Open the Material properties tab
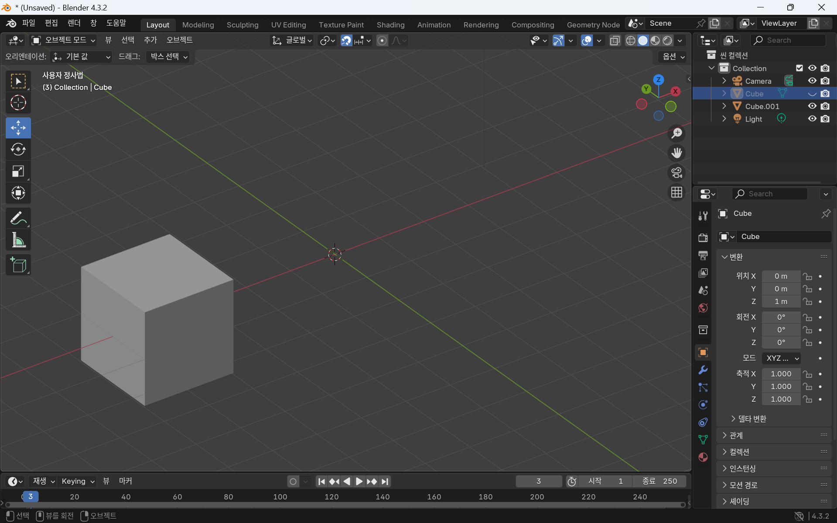Image resolution: width=837 pixels, height=523 pixels. tap(703, 457)
